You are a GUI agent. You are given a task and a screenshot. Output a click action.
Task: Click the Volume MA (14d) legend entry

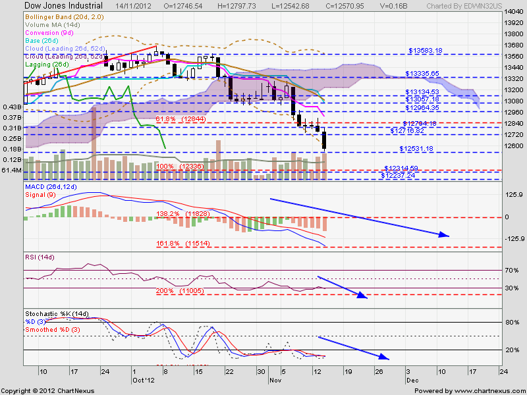click(53, 25)
